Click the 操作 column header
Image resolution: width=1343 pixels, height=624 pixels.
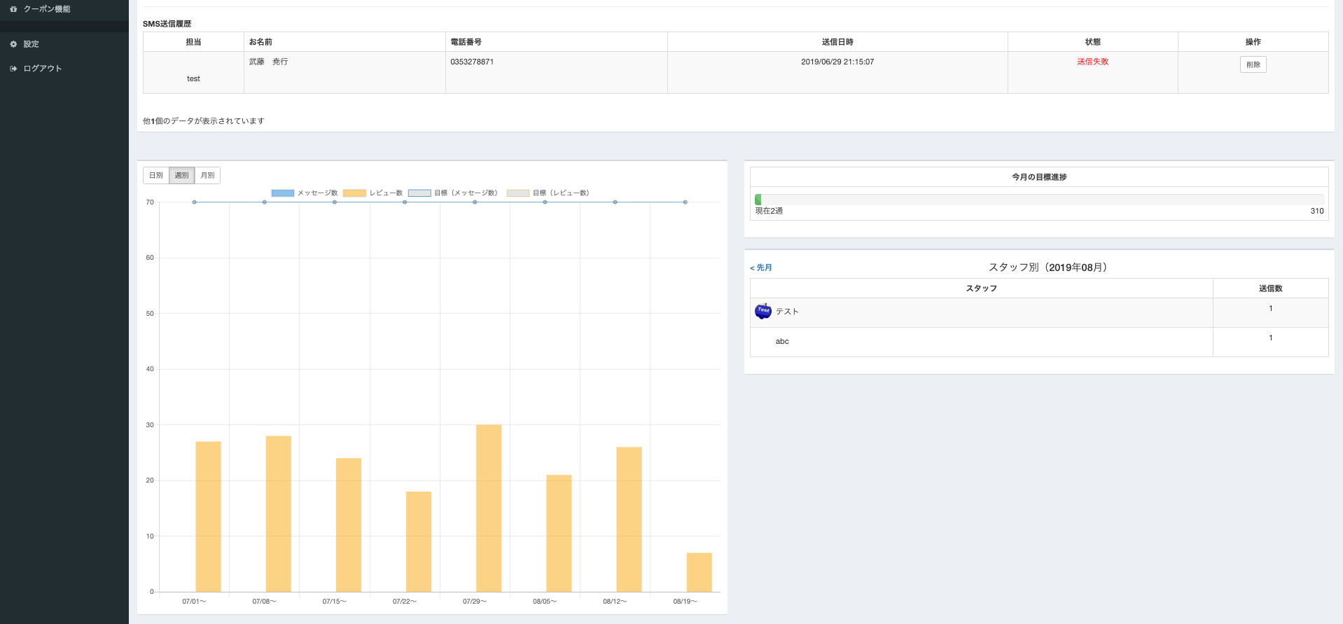[1253, 42]
